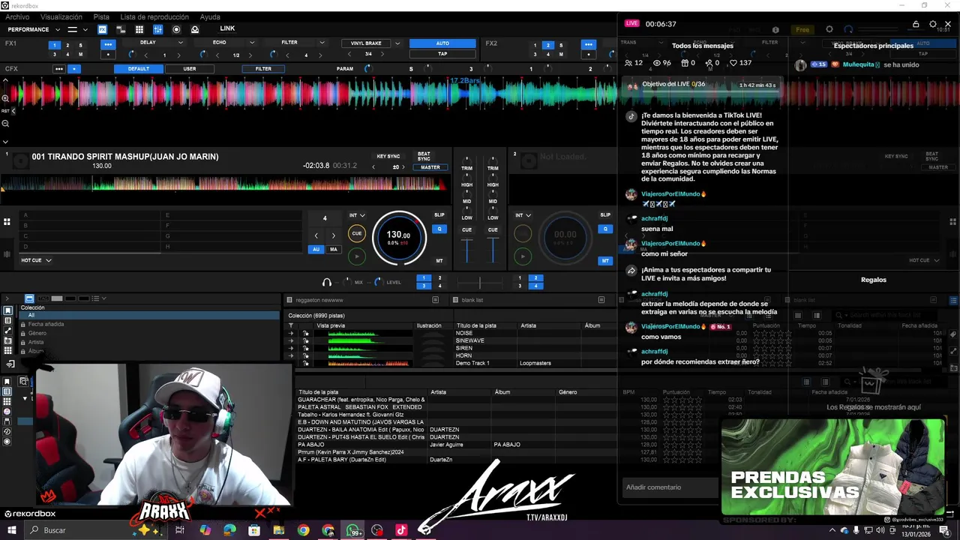Select the USER CFX bank tab

(190, 69)
